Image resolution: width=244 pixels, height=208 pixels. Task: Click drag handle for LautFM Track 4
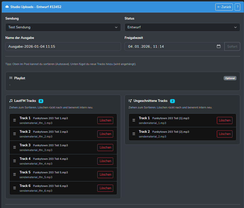15,161
